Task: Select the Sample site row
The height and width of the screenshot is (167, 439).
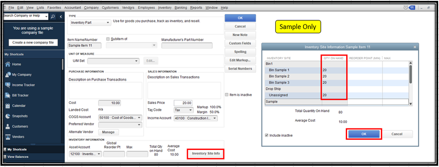Action: click(x=337, y=102)
